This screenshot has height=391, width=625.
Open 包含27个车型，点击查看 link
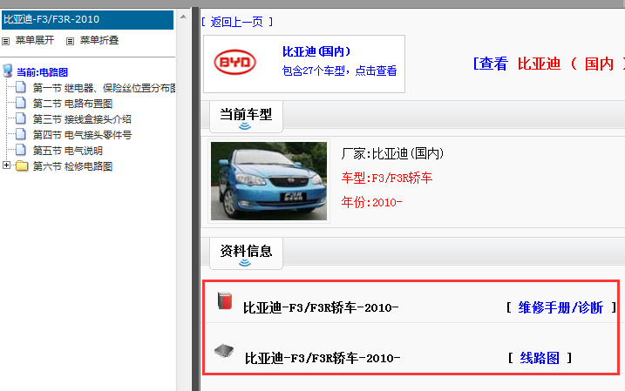point(339,71)
